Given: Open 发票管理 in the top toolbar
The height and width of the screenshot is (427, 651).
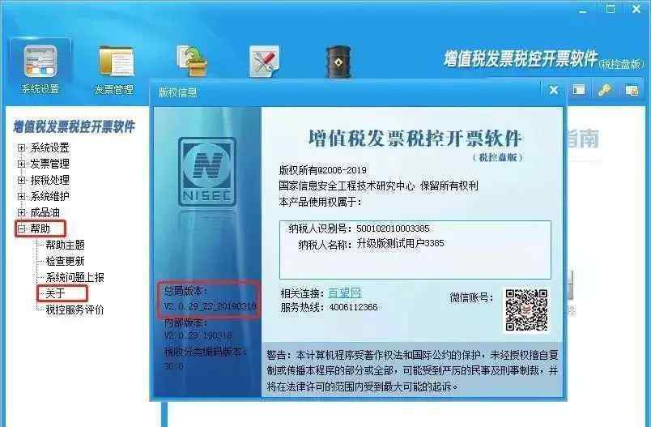Looking at the screenshot, I should coord(115,70).
